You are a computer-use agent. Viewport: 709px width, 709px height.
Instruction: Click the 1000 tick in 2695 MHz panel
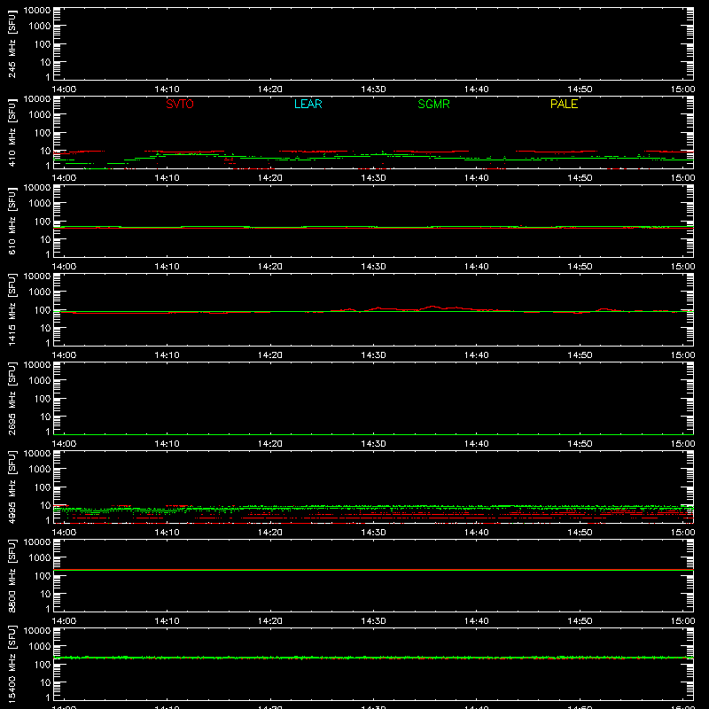[40, 380]
